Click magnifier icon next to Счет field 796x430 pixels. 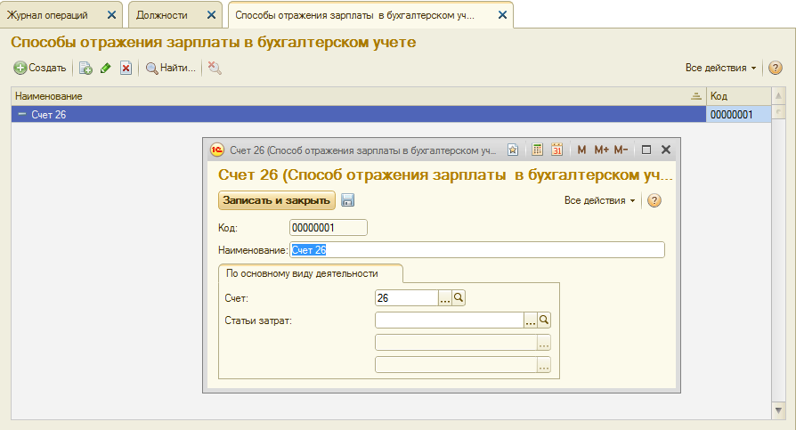pyautogui.click(x=459, y=299)
